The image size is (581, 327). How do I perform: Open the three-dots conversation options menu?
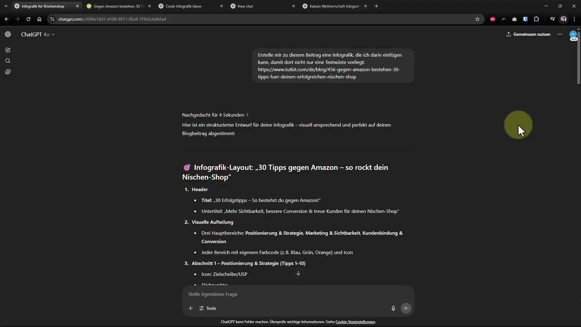[x=560, y=34]
